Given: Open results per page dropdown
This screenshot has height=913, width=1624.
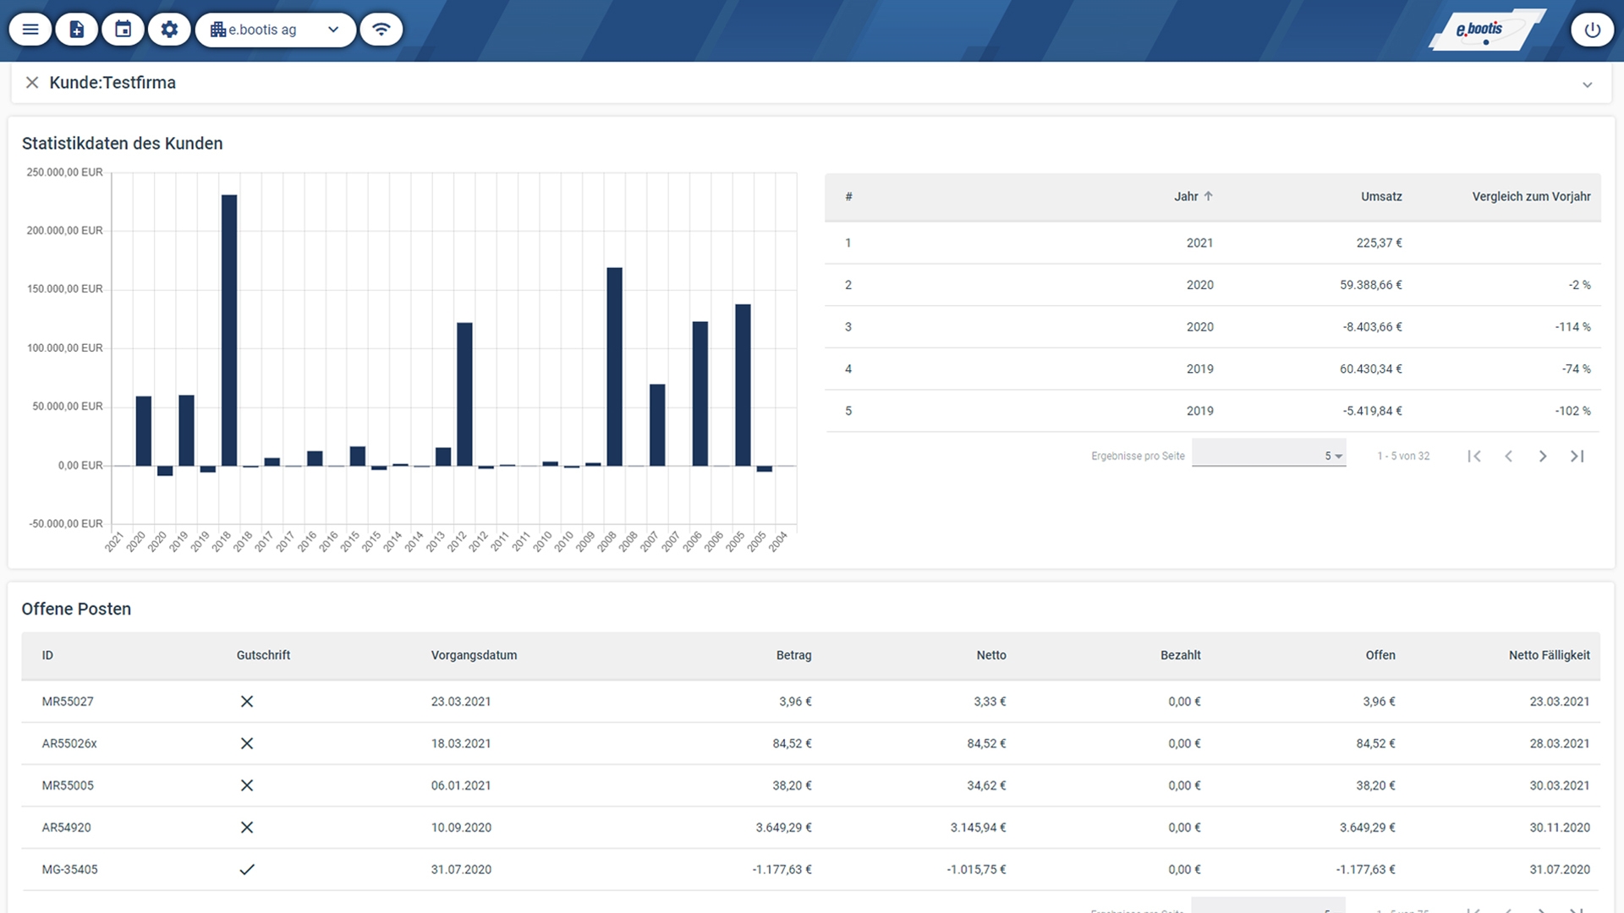Looking at the screenshot, I should coord(1269,456).
